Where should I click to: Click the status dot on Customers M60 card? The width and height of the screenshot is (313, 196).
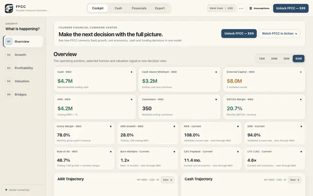tap(216, 99)
